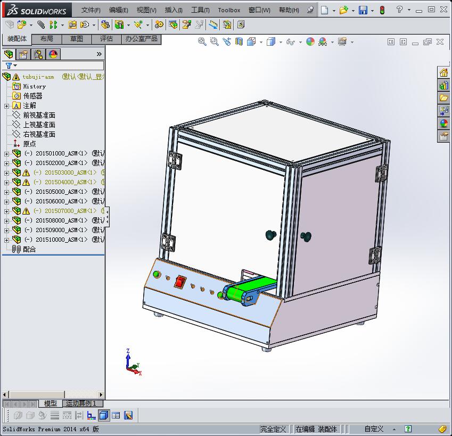Switch to the 评估 tab
Screen dimensions: 452x436
[106, 39]
